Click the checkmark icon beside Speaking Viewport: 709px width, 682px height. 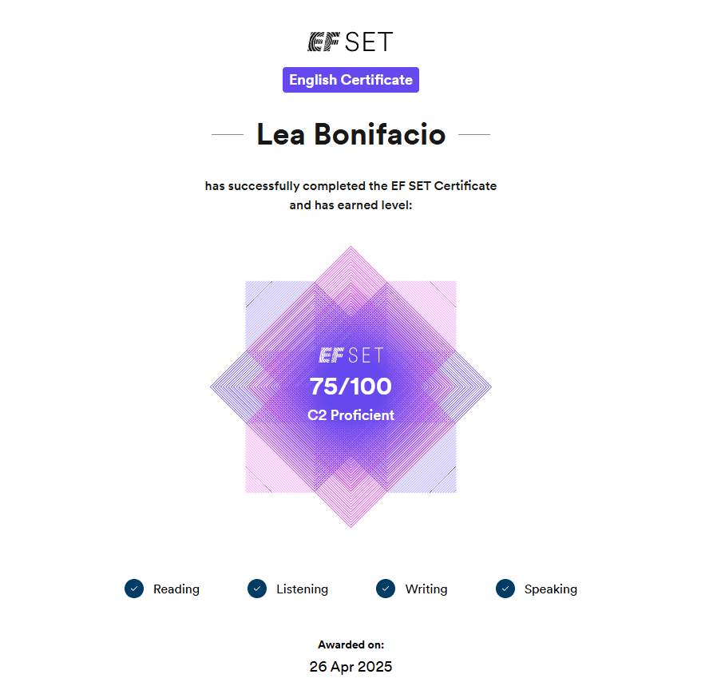point(505,589)
